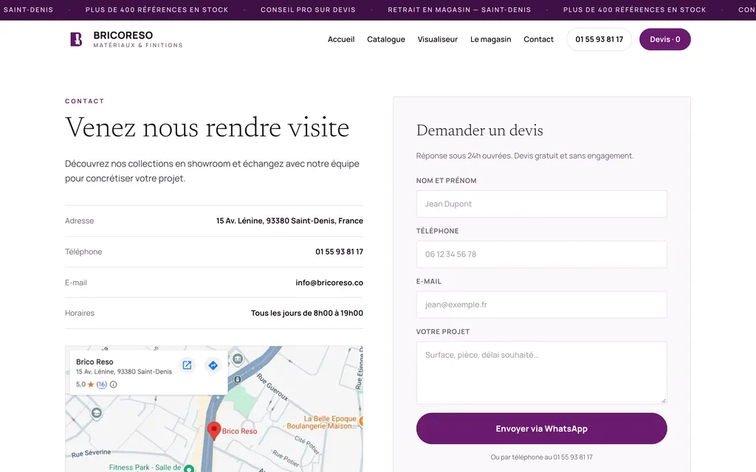Image resolution: width=756 pixels, height=472 pixels.
Task: Click CONSEIL PRO SUR DEVIS in the top banner
Action: (308, 10)
